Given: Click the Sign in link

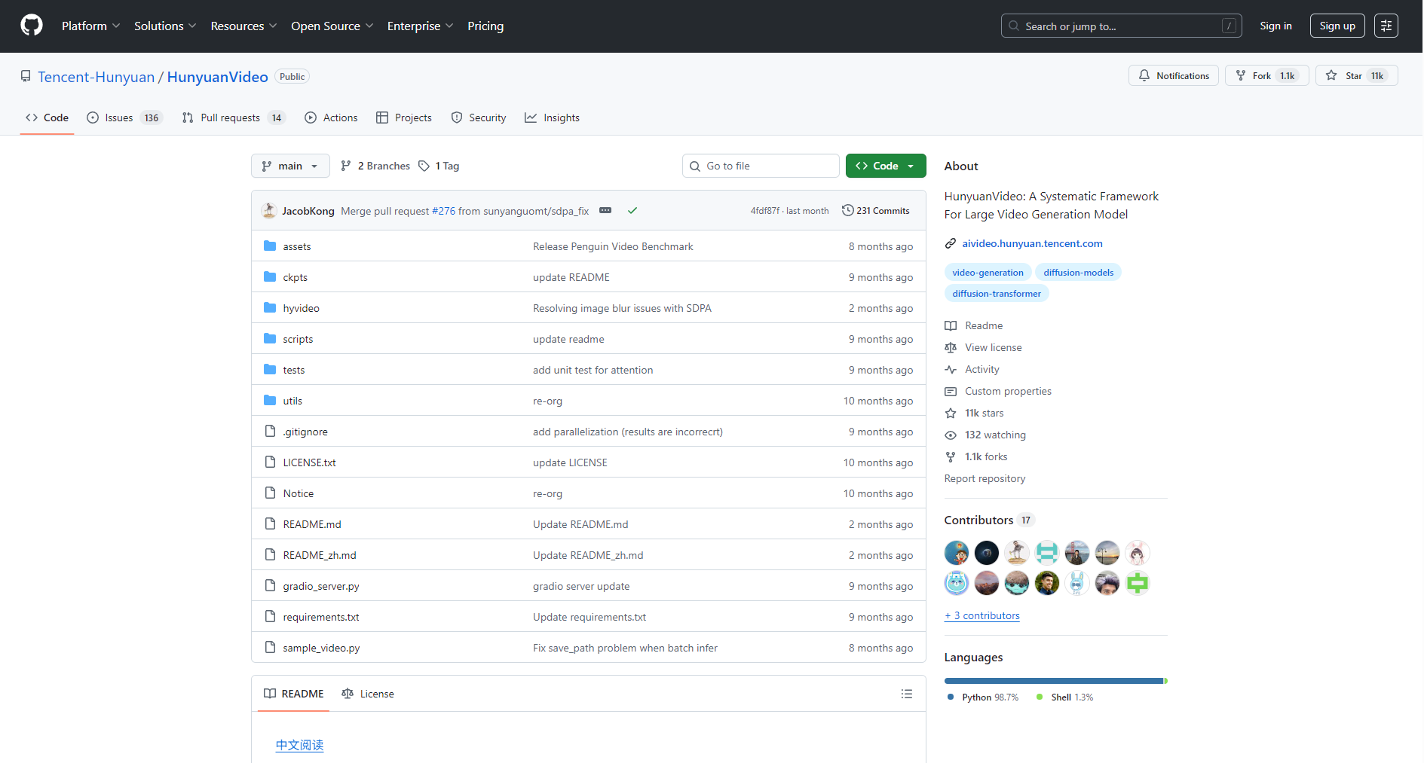Looking at the screenshot, I should pyautogui.click(x=1275, y=26).
